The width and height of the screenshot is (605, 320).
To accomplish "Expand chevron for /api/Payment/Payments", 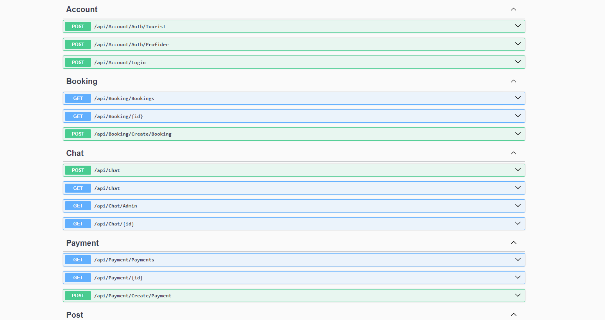I will tap(518, 260).
